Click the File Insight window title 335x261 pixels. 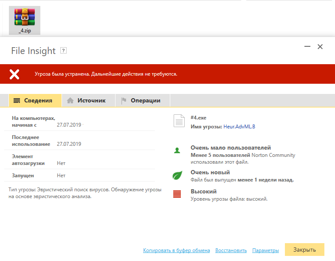33,51
